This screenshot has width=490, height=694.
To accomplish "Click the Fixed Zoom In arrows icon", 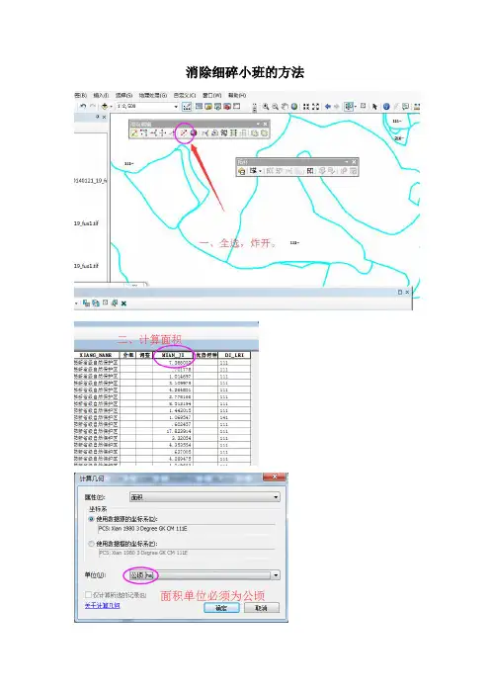I will point(306,106).
